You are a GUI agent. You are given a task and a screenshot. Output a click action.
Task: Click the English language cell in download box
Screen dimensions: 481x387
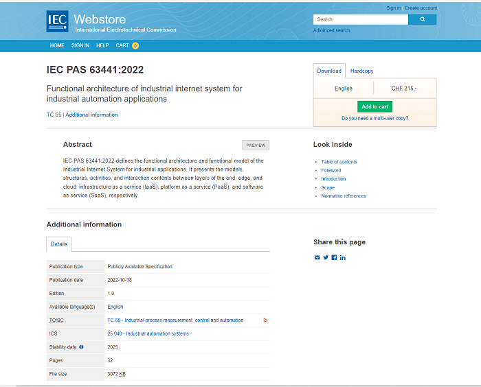344,89
